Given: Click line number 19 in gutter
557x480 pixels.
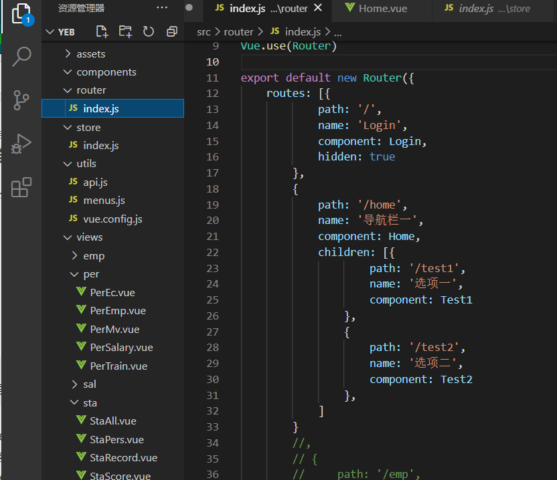Looking at the screenshot, I should point(212,205).
